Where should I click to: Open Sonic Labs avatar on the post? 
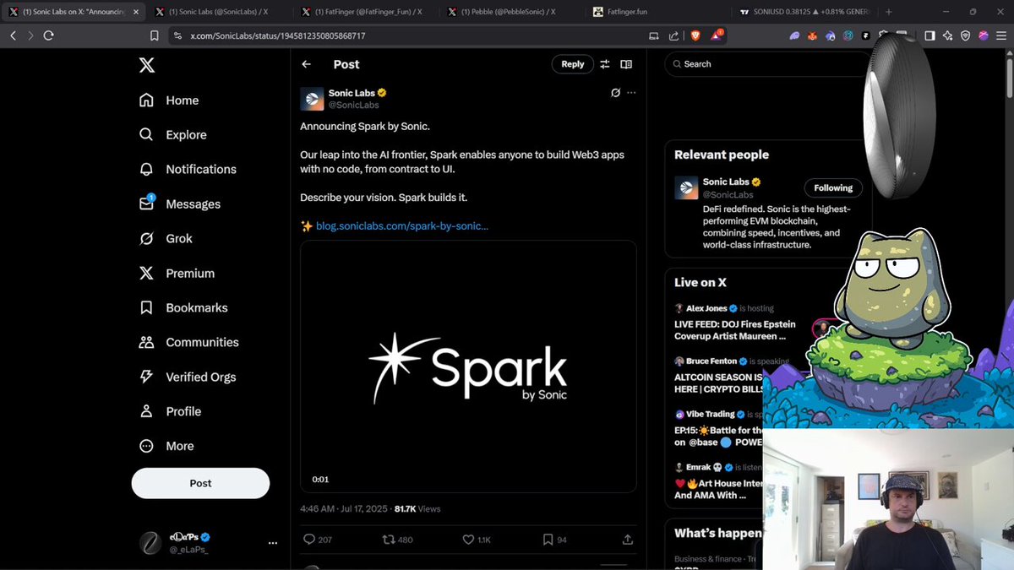312,99
